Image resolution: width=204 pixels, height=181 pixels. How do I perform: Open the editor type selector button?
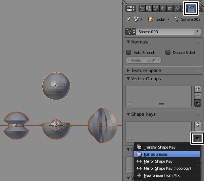131,9
